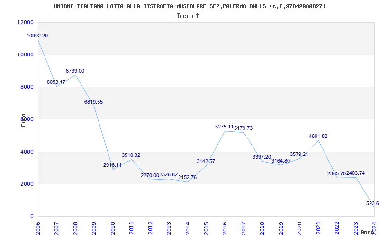Select the 4000 y-axis tick label

pos(27,152)
